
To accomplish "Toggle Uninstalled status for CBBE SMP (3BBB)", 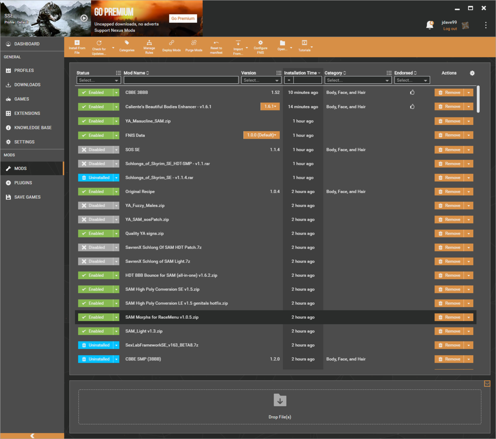I will tap(96, 359).
